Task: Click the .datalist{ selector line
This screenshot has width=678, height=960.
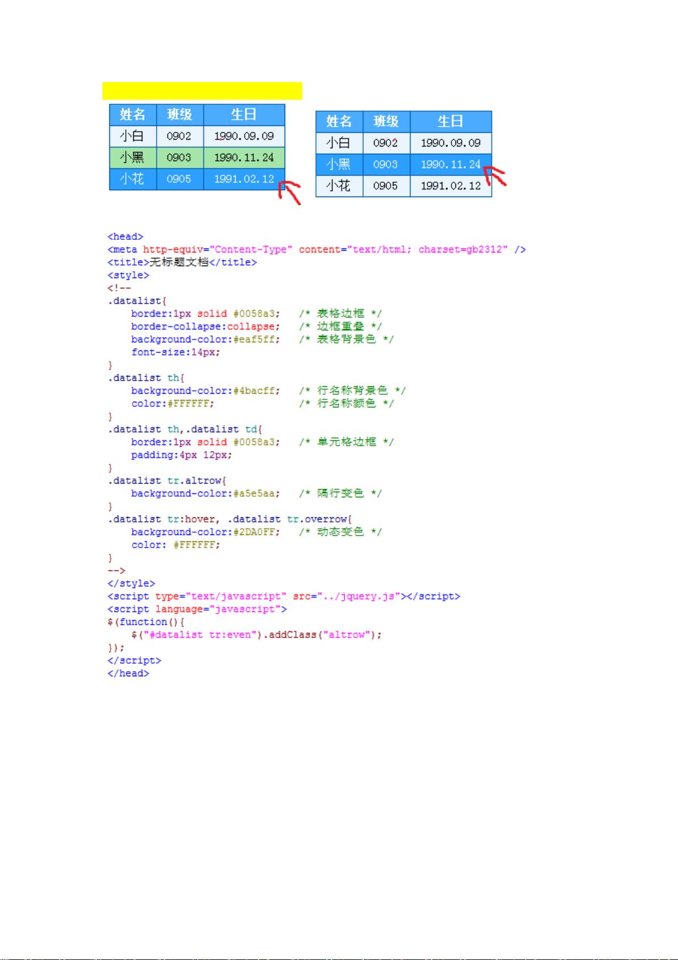Action: click(137, 301)
